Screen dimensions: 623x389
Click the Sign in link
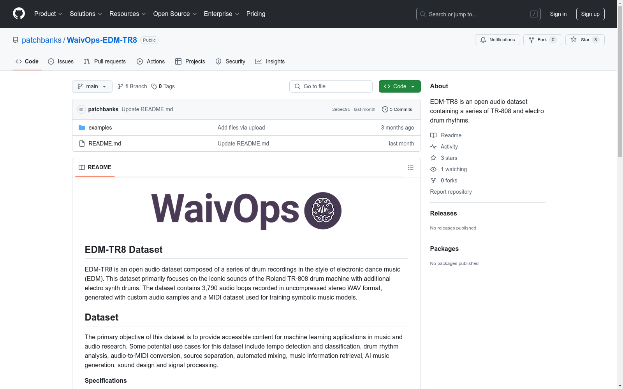[x=558, y=14]
